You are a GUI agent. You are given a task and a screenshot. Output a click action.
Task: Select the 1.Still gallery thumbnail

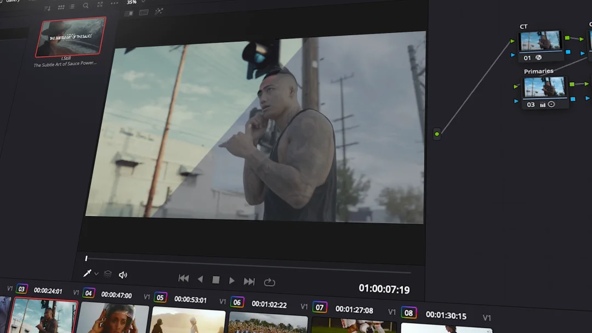[70, 37]
